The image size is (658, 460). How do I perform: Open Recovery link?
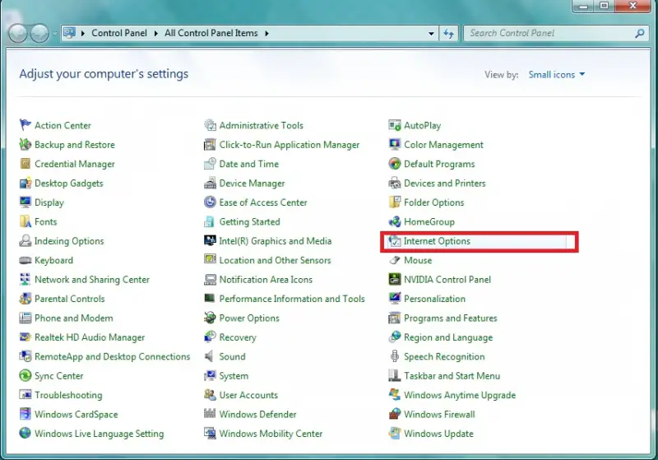coord(238,337)
